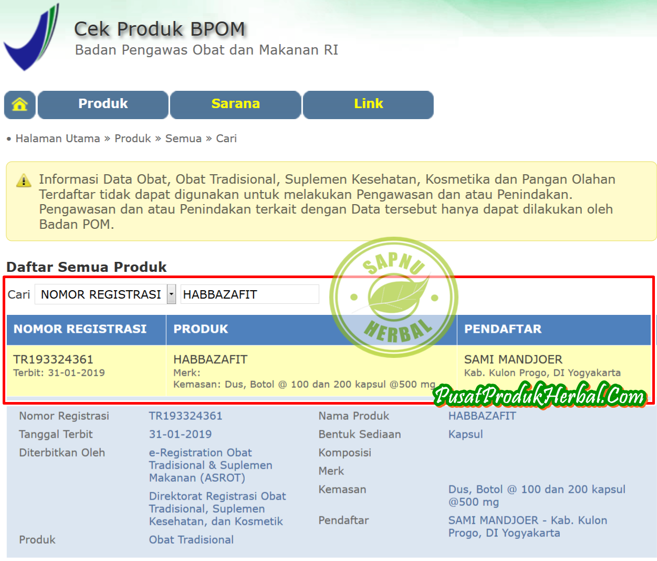Click the NOMOR REGISTRASI column header
This screenshot has height=561, width=657.
(x=86, y=330)
